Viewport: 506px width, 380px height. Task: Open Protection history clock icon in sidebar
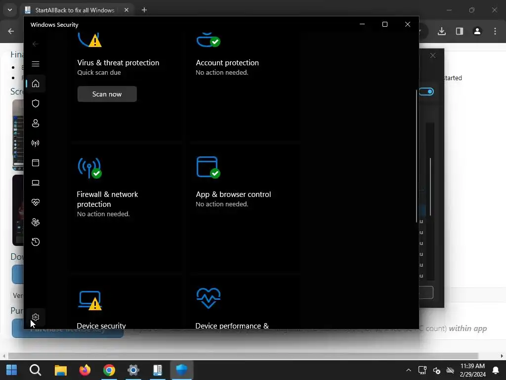coord(36,242)
